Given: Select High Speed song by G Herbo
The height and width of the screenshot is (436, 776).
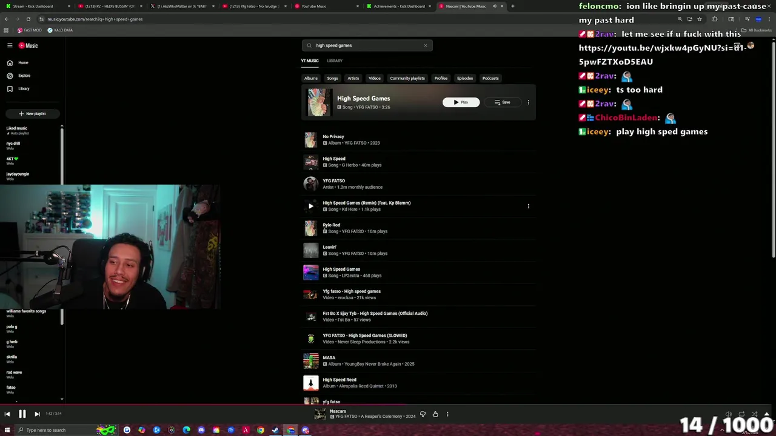Looking at the screenshot, I should coord(418,162).
